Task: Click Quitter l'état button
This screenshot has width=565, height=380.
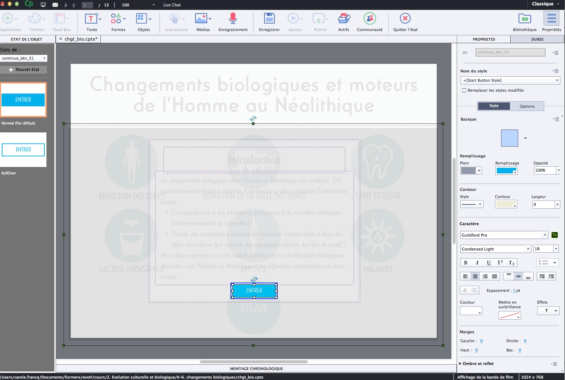Action: coord(405,22)
